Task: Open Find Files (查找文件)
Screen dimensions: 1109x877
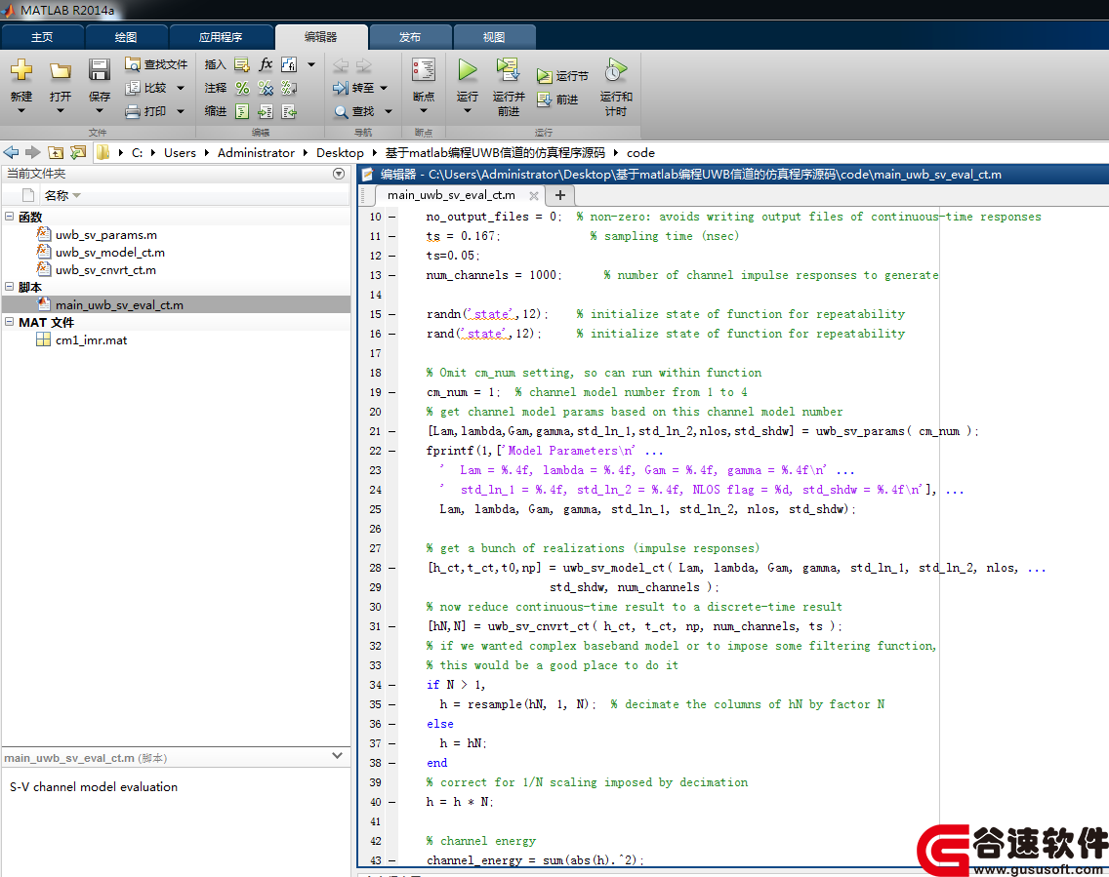Action: point(156,64)
